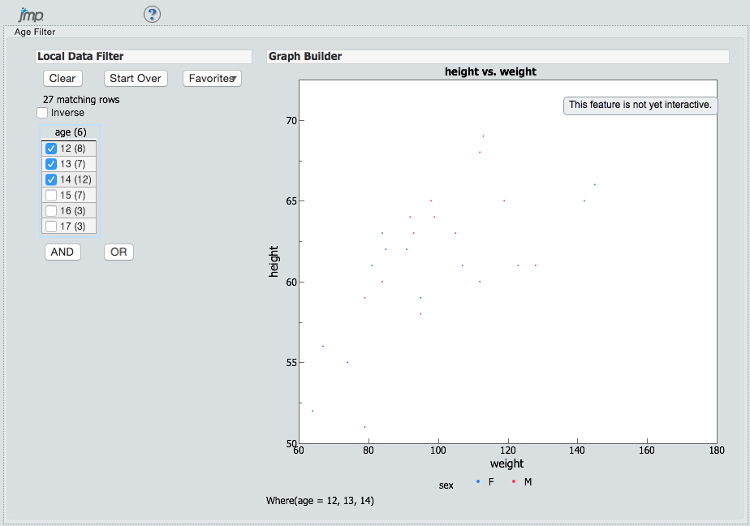
Task: Click the Start Over button
Action: click(136, 79)
